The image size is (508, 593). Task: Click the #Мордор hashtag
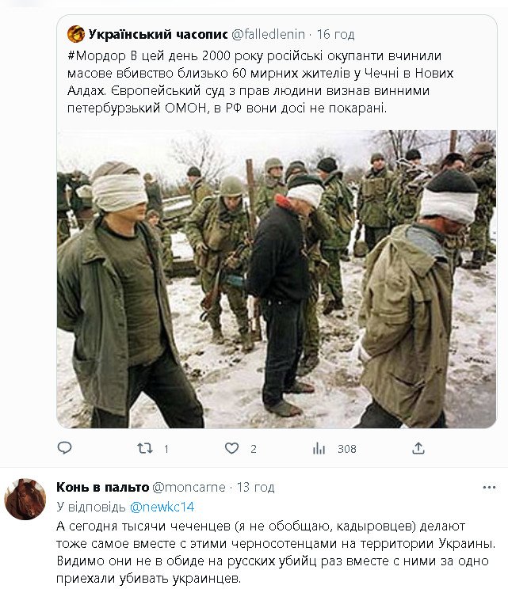coord(97,56)
